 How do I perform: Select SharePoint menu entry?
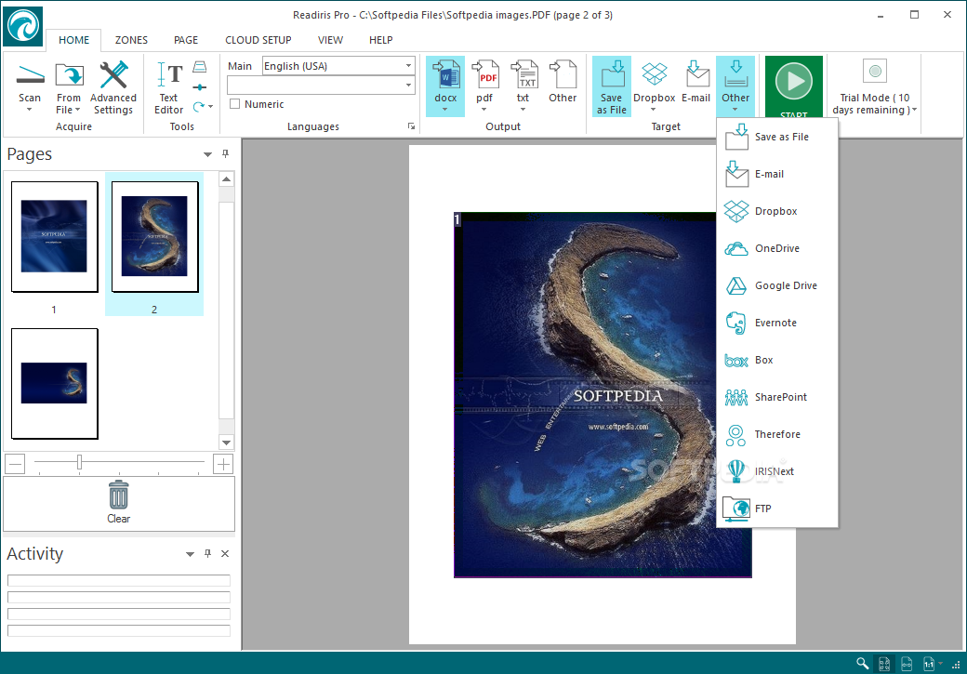(x=777, y=397)
